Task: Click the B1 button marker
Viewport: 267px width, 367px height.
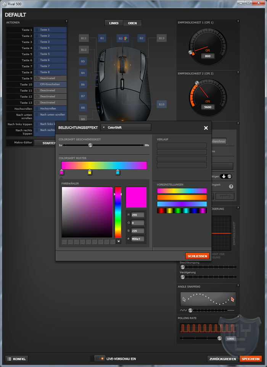Action: (x=102, y=38)
